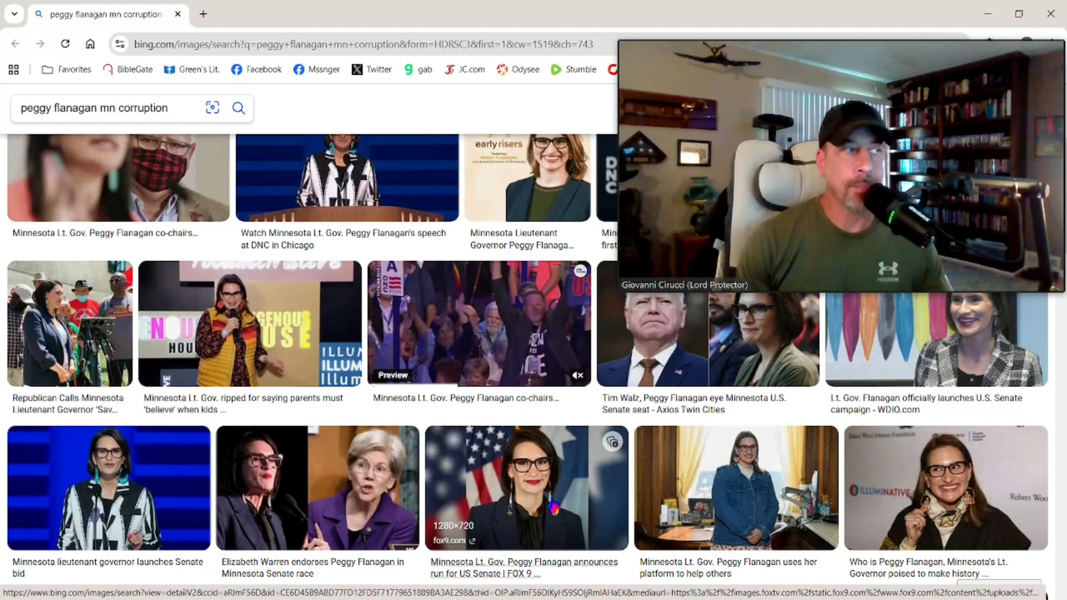Open the BibleGate bookmark
This screenshot has height=600, width=1067.
[x=128, y=69]
